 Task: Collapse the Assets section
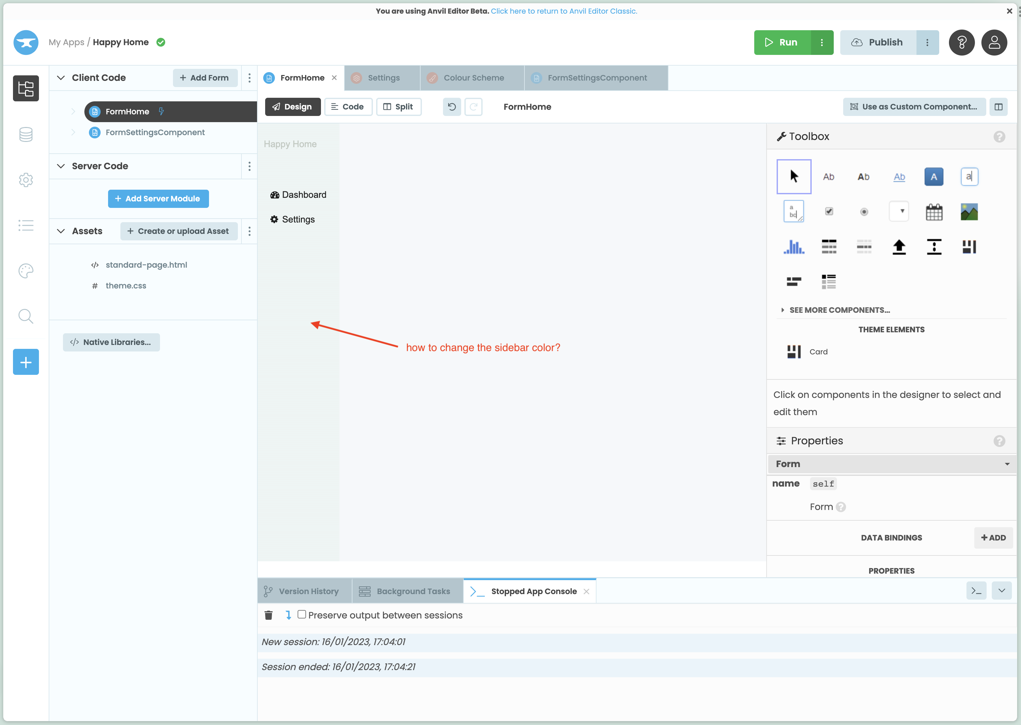point(61,231)
